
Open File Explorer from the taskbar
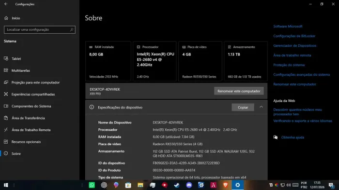tap(140, 185)
